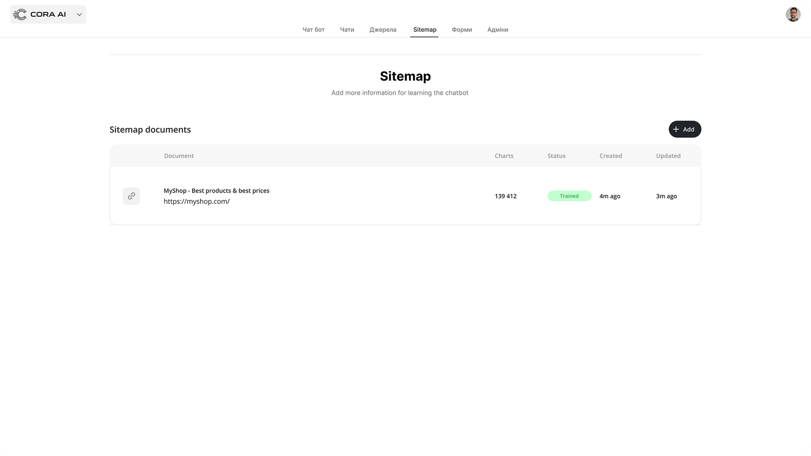
Task: Expand the Cora AI workspace dropdown chevron
Action: click(79, 15)
